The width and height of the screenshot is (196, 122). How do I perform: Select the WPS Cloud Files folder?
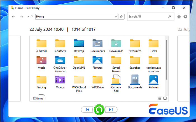tap(79, 83)
